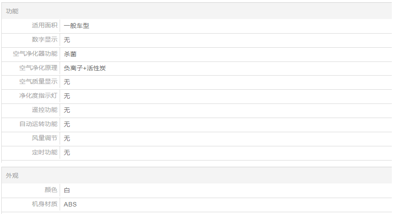Click the 机身材质 label
394x214 pixels.
click(x=45, y=204)
